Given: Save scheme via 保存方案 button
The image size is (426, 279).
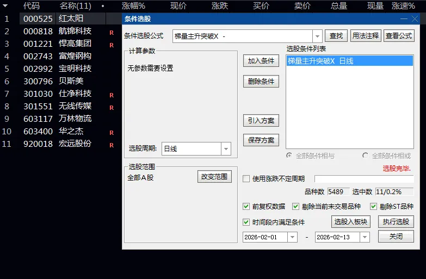Looking at the screenshot, I should 261,140.
